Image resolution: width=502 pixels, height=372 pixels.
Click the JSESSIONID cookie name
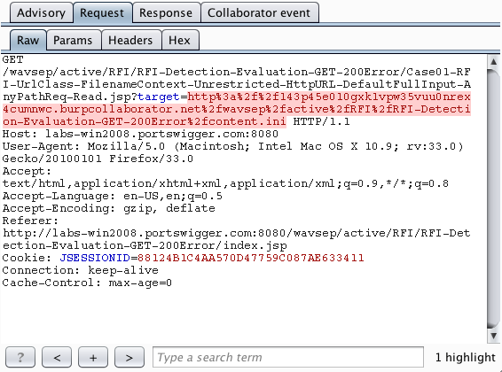click(95, 258)
